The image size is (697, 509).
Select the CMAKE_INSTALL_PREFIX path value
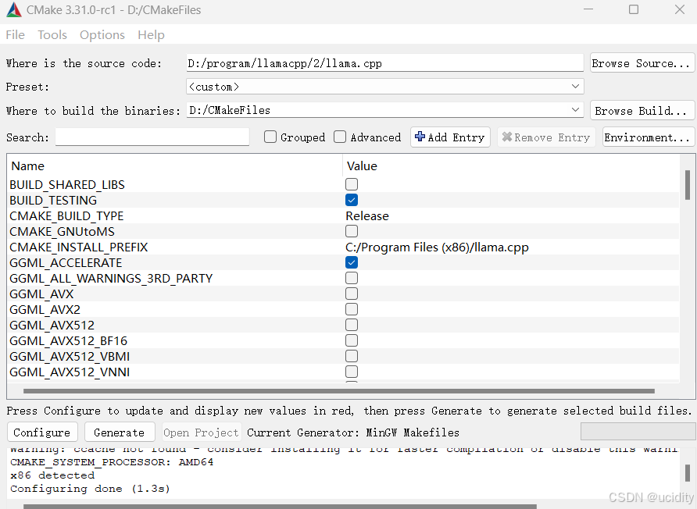tap(437, 247)
